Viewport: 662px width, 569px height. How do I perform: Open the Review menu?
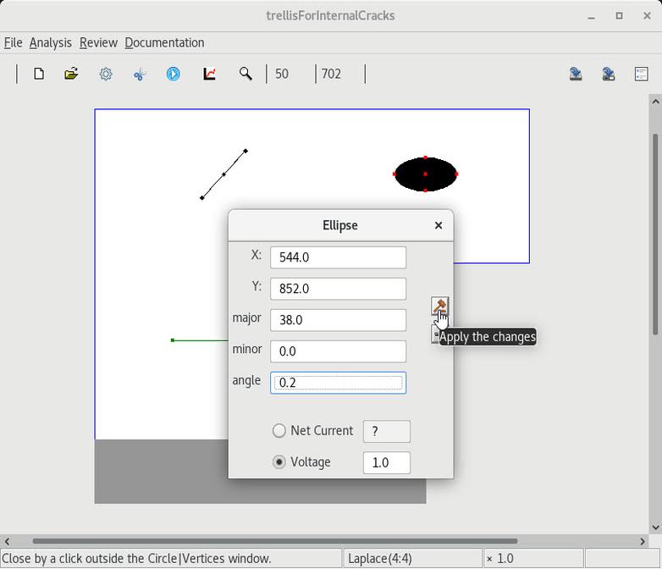[98, 42]
